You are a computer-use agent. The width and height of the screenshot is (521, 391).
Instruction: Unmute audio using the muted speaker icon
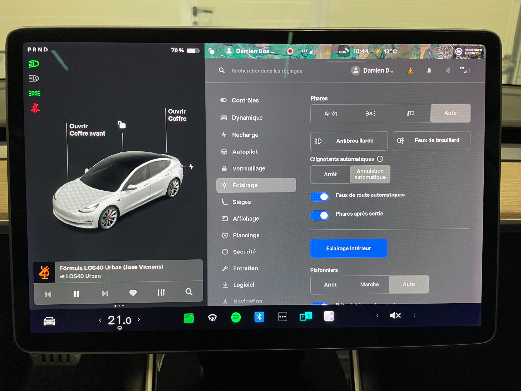point(395,315)
